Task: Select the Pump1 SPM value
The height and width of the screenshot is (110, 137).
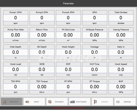Action: click(16, 18)
